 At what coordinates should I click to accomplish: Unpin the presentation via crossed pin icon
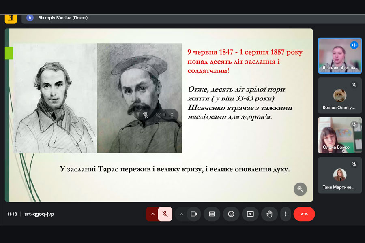146,115
